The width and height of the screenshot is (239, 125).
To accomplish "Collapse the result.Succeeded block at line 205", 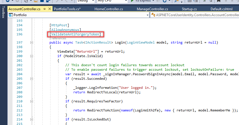I will click(32, 79).
